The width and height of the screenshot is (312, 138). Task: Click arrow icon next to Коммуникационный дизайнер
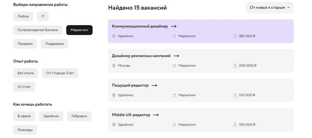(x=174, y=26)
